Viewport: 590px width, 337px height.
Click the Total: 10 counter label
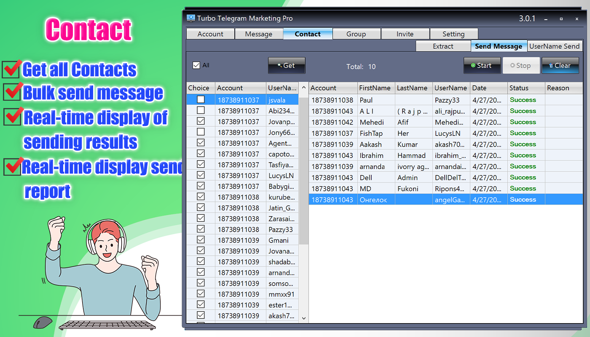tap(361, 67)
